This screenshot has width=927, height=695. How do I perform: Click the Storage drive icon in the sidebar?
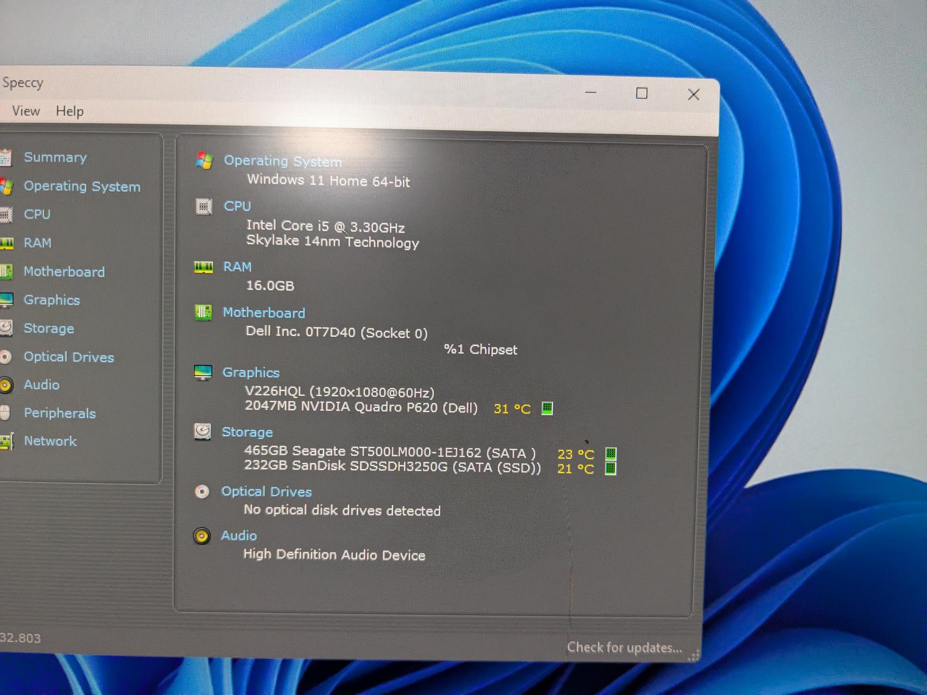point(6,328)
